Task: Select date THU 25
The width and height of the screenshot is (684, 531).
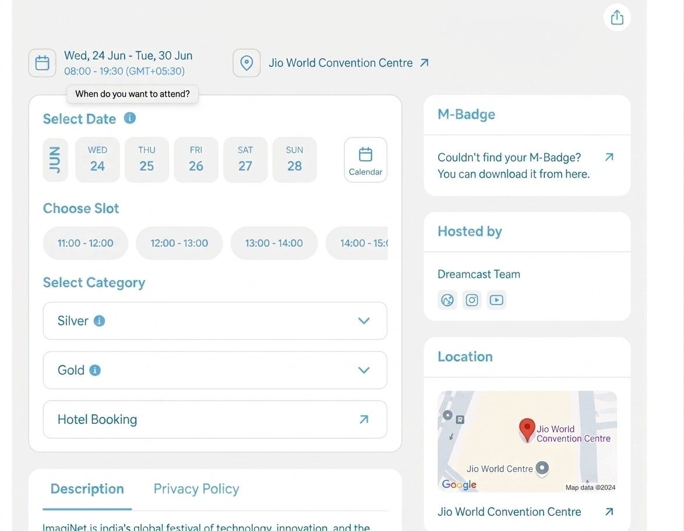Action: click(147, 160)
